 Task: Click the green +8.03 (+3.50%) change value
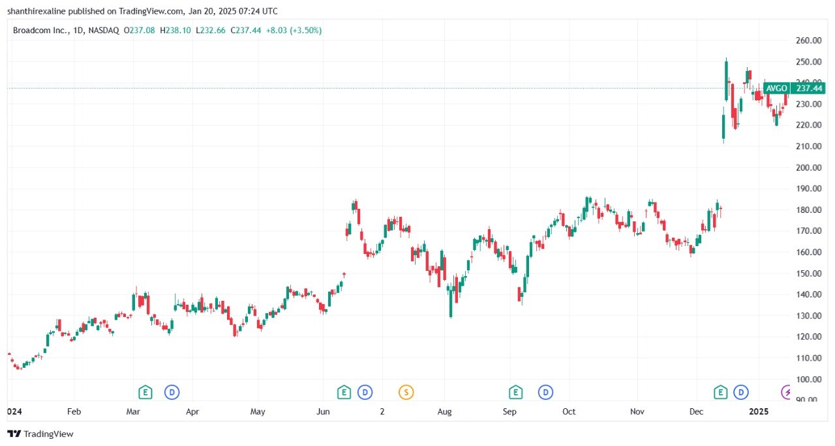[x=294, y=30]
